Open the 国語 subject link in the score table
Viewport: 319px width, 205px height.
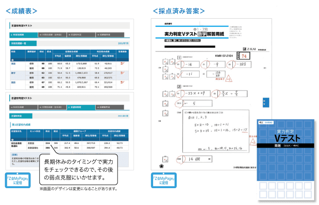(x=13, y=82)
